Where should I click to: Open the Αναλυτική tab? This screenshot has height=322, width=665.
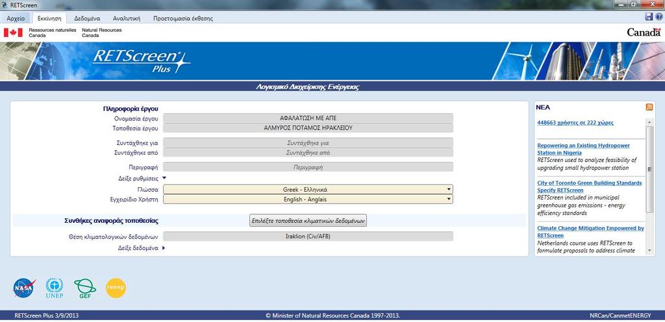point(127,18)
